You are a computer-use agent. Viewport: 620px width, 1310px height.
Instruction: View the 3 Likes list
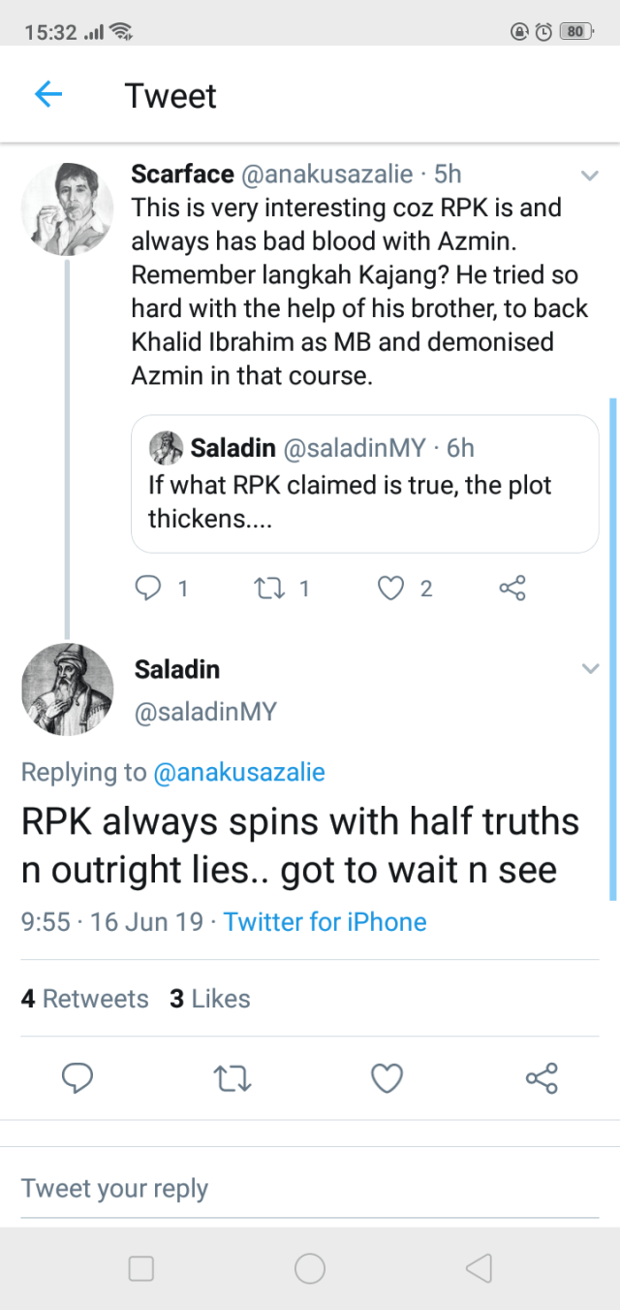(210, 999)
